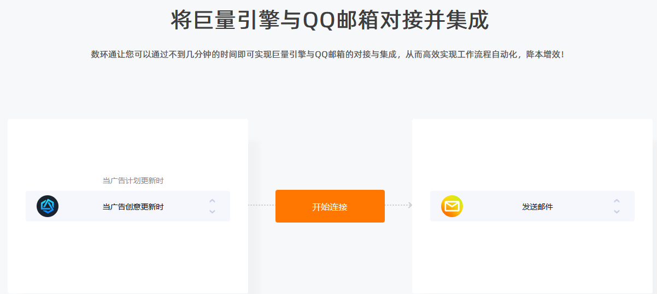Click the 巨量引擎 hexagon logo icon

pyautogui.click(x=48, y=206)
